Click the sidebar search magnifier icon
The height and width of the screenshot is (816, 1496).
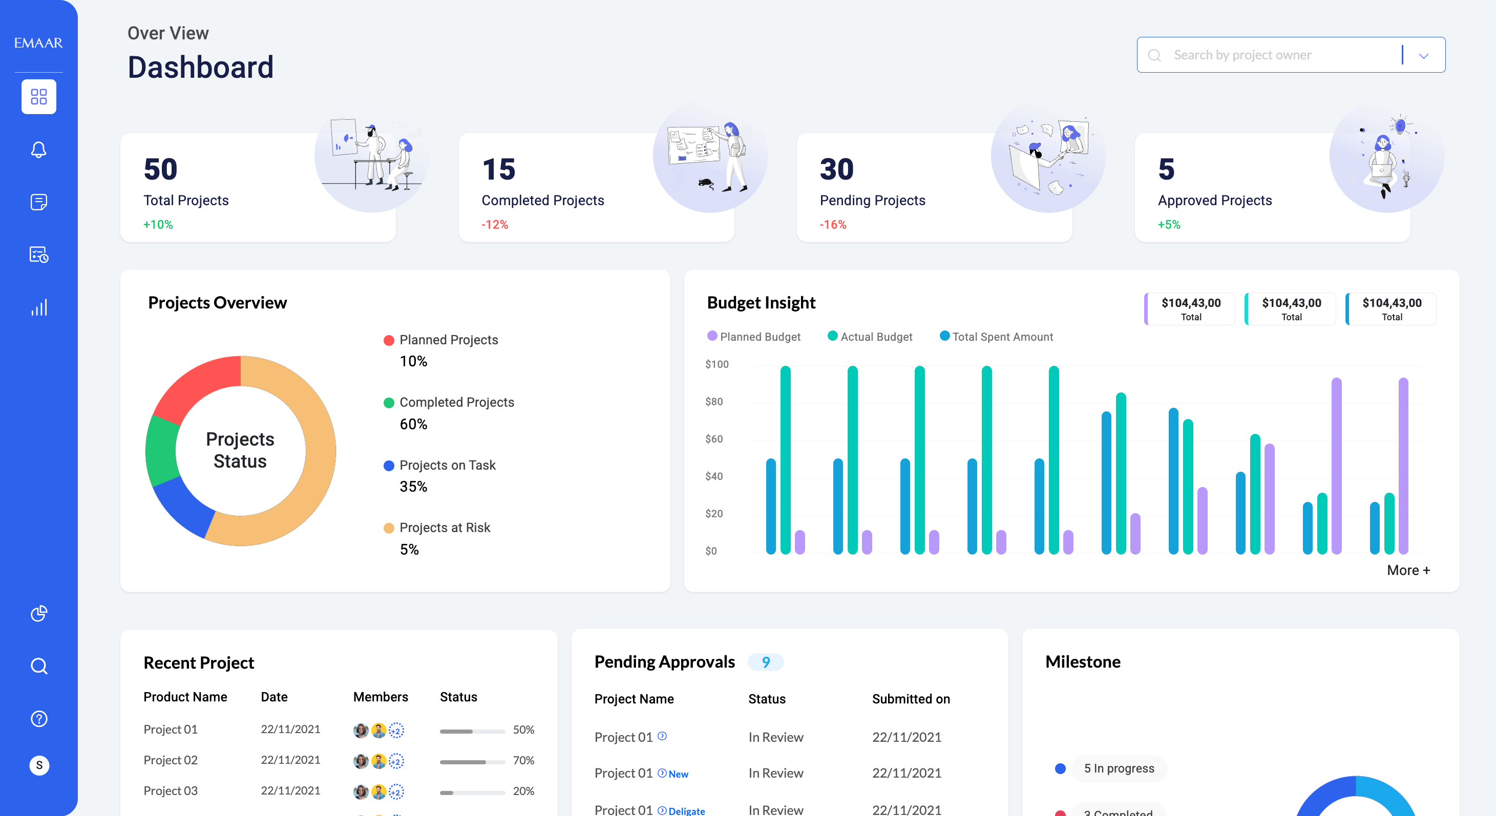tap(39, 666)
